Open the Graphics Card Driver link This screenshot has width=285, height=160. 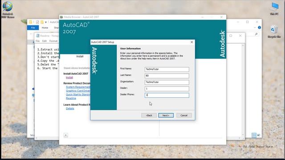78,91
